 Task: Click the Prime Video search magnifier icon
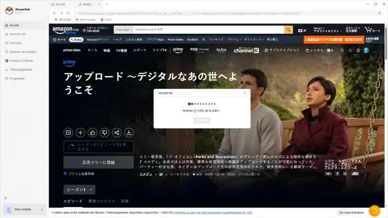342,50
